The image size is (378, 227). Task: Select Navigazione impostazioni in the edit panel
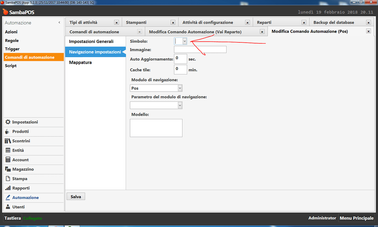[x=94, y=52]
